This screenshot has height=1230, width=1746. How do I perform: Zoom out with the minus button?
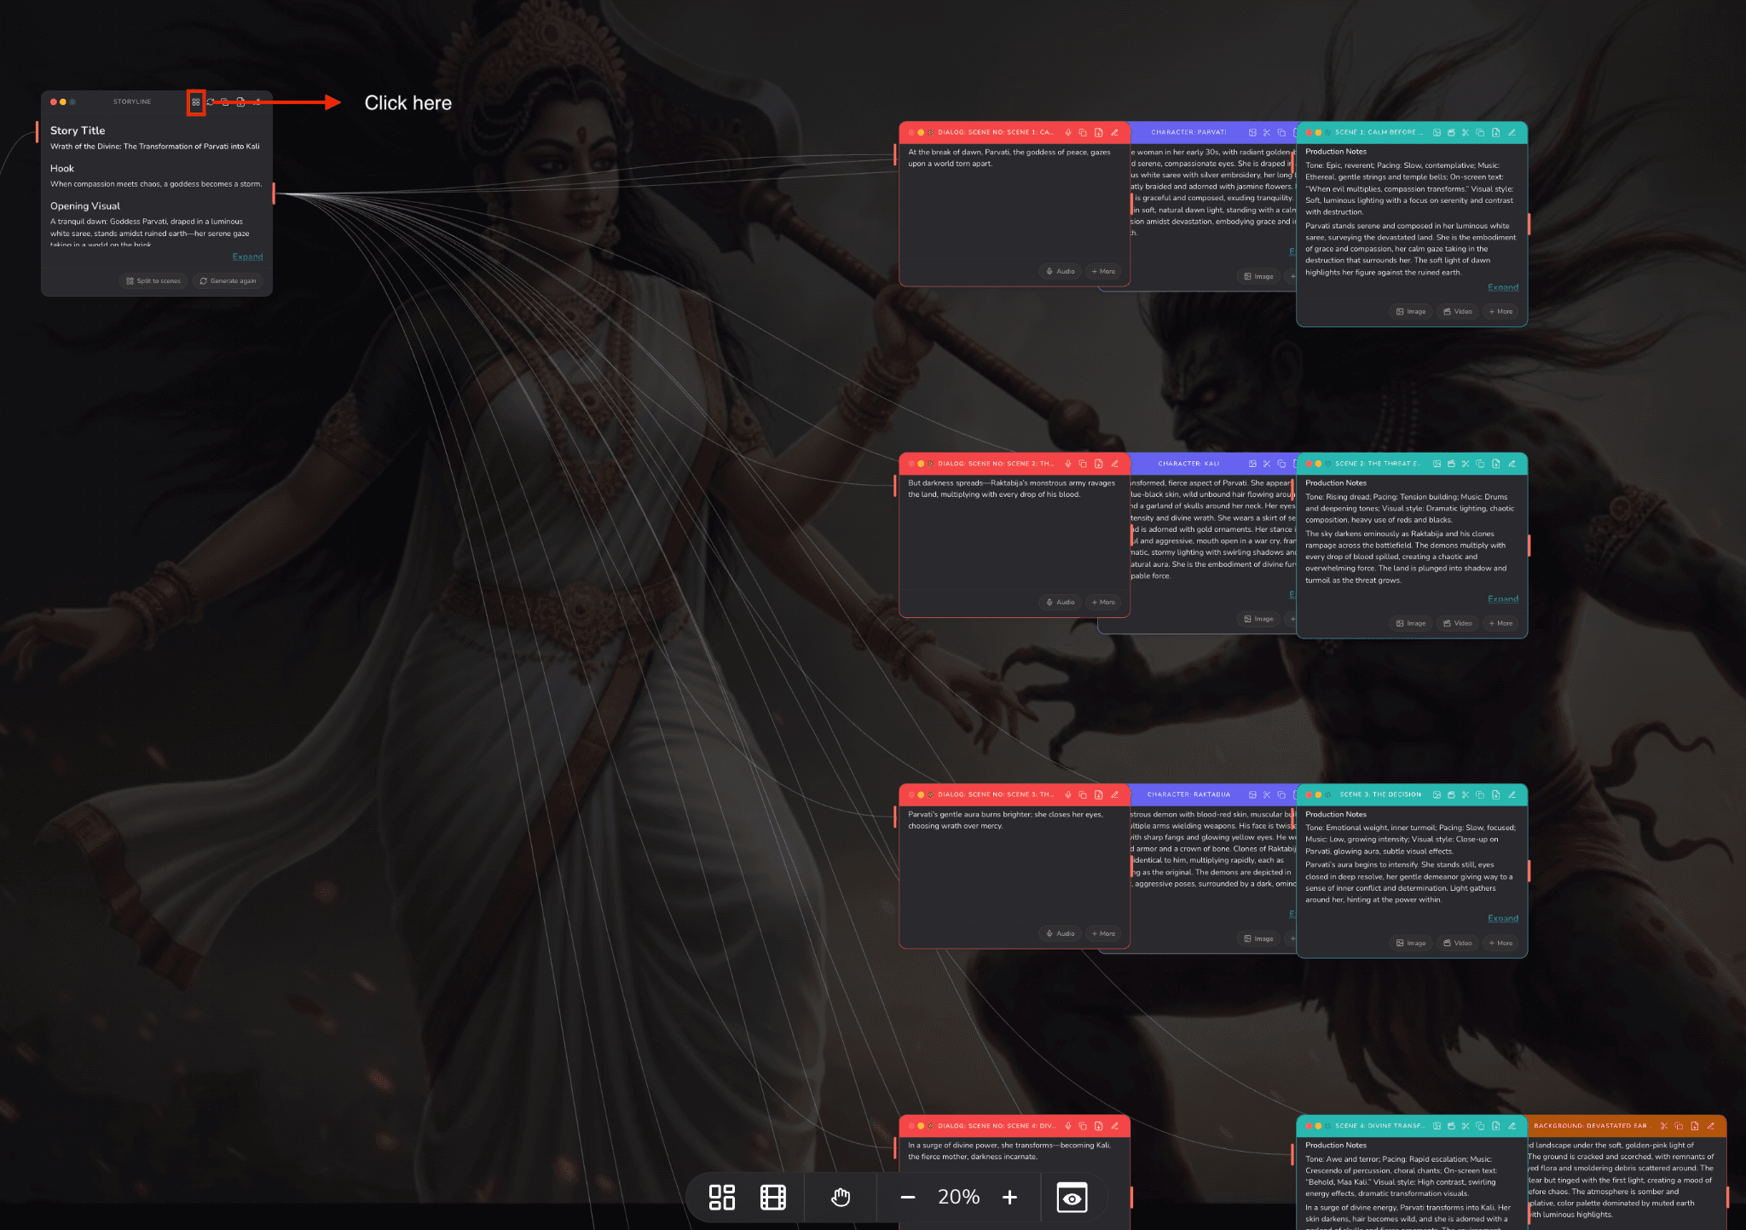click(x=908, y=1197)
